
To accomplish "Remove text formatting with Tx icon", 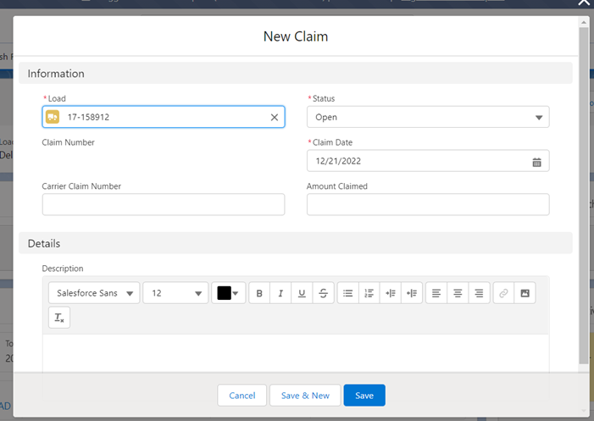I will coord(59,318).
